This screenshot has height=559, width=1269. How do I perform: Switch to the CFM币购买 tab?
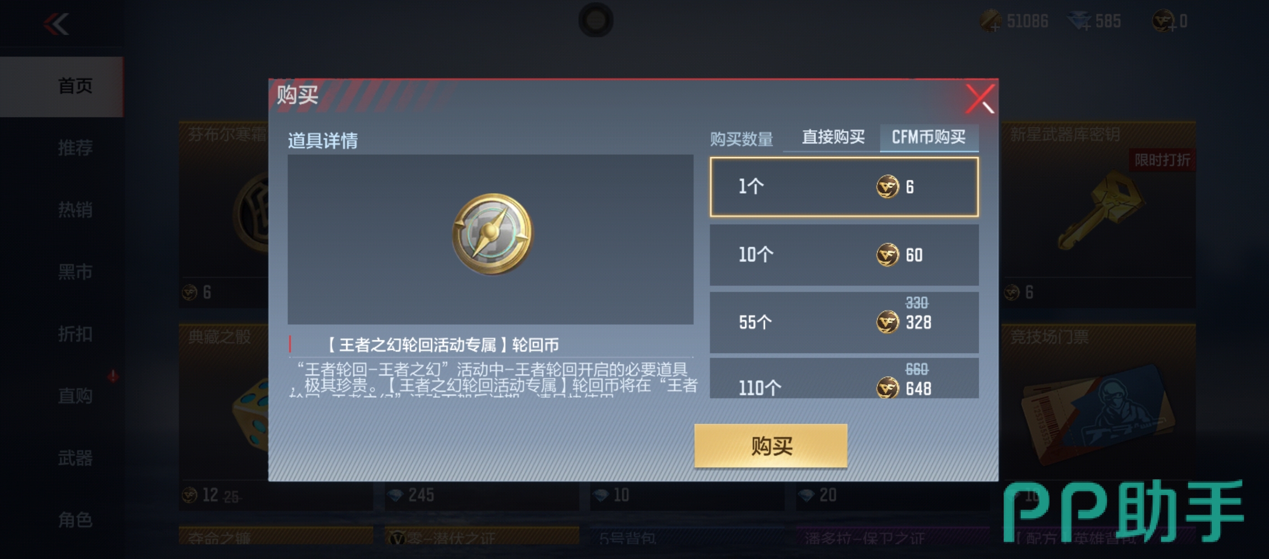point(928,137)
